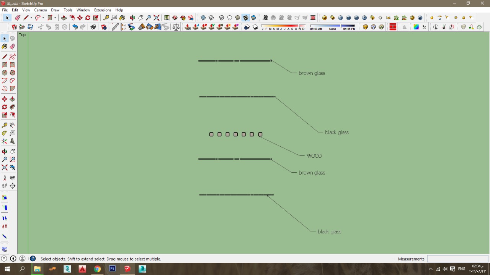
Task: Select the Paint Bucket tool in left panel
Action: click(5, 47)
